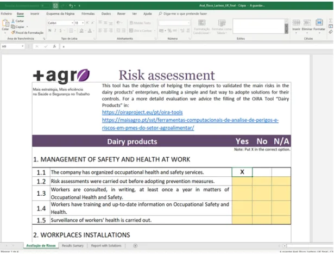Click the increase indent icon

pos(123,30)
